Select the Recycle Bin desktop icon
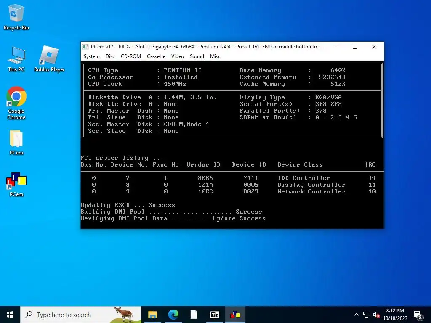Viewport: 431px width, 323px height. coord(16,17)
